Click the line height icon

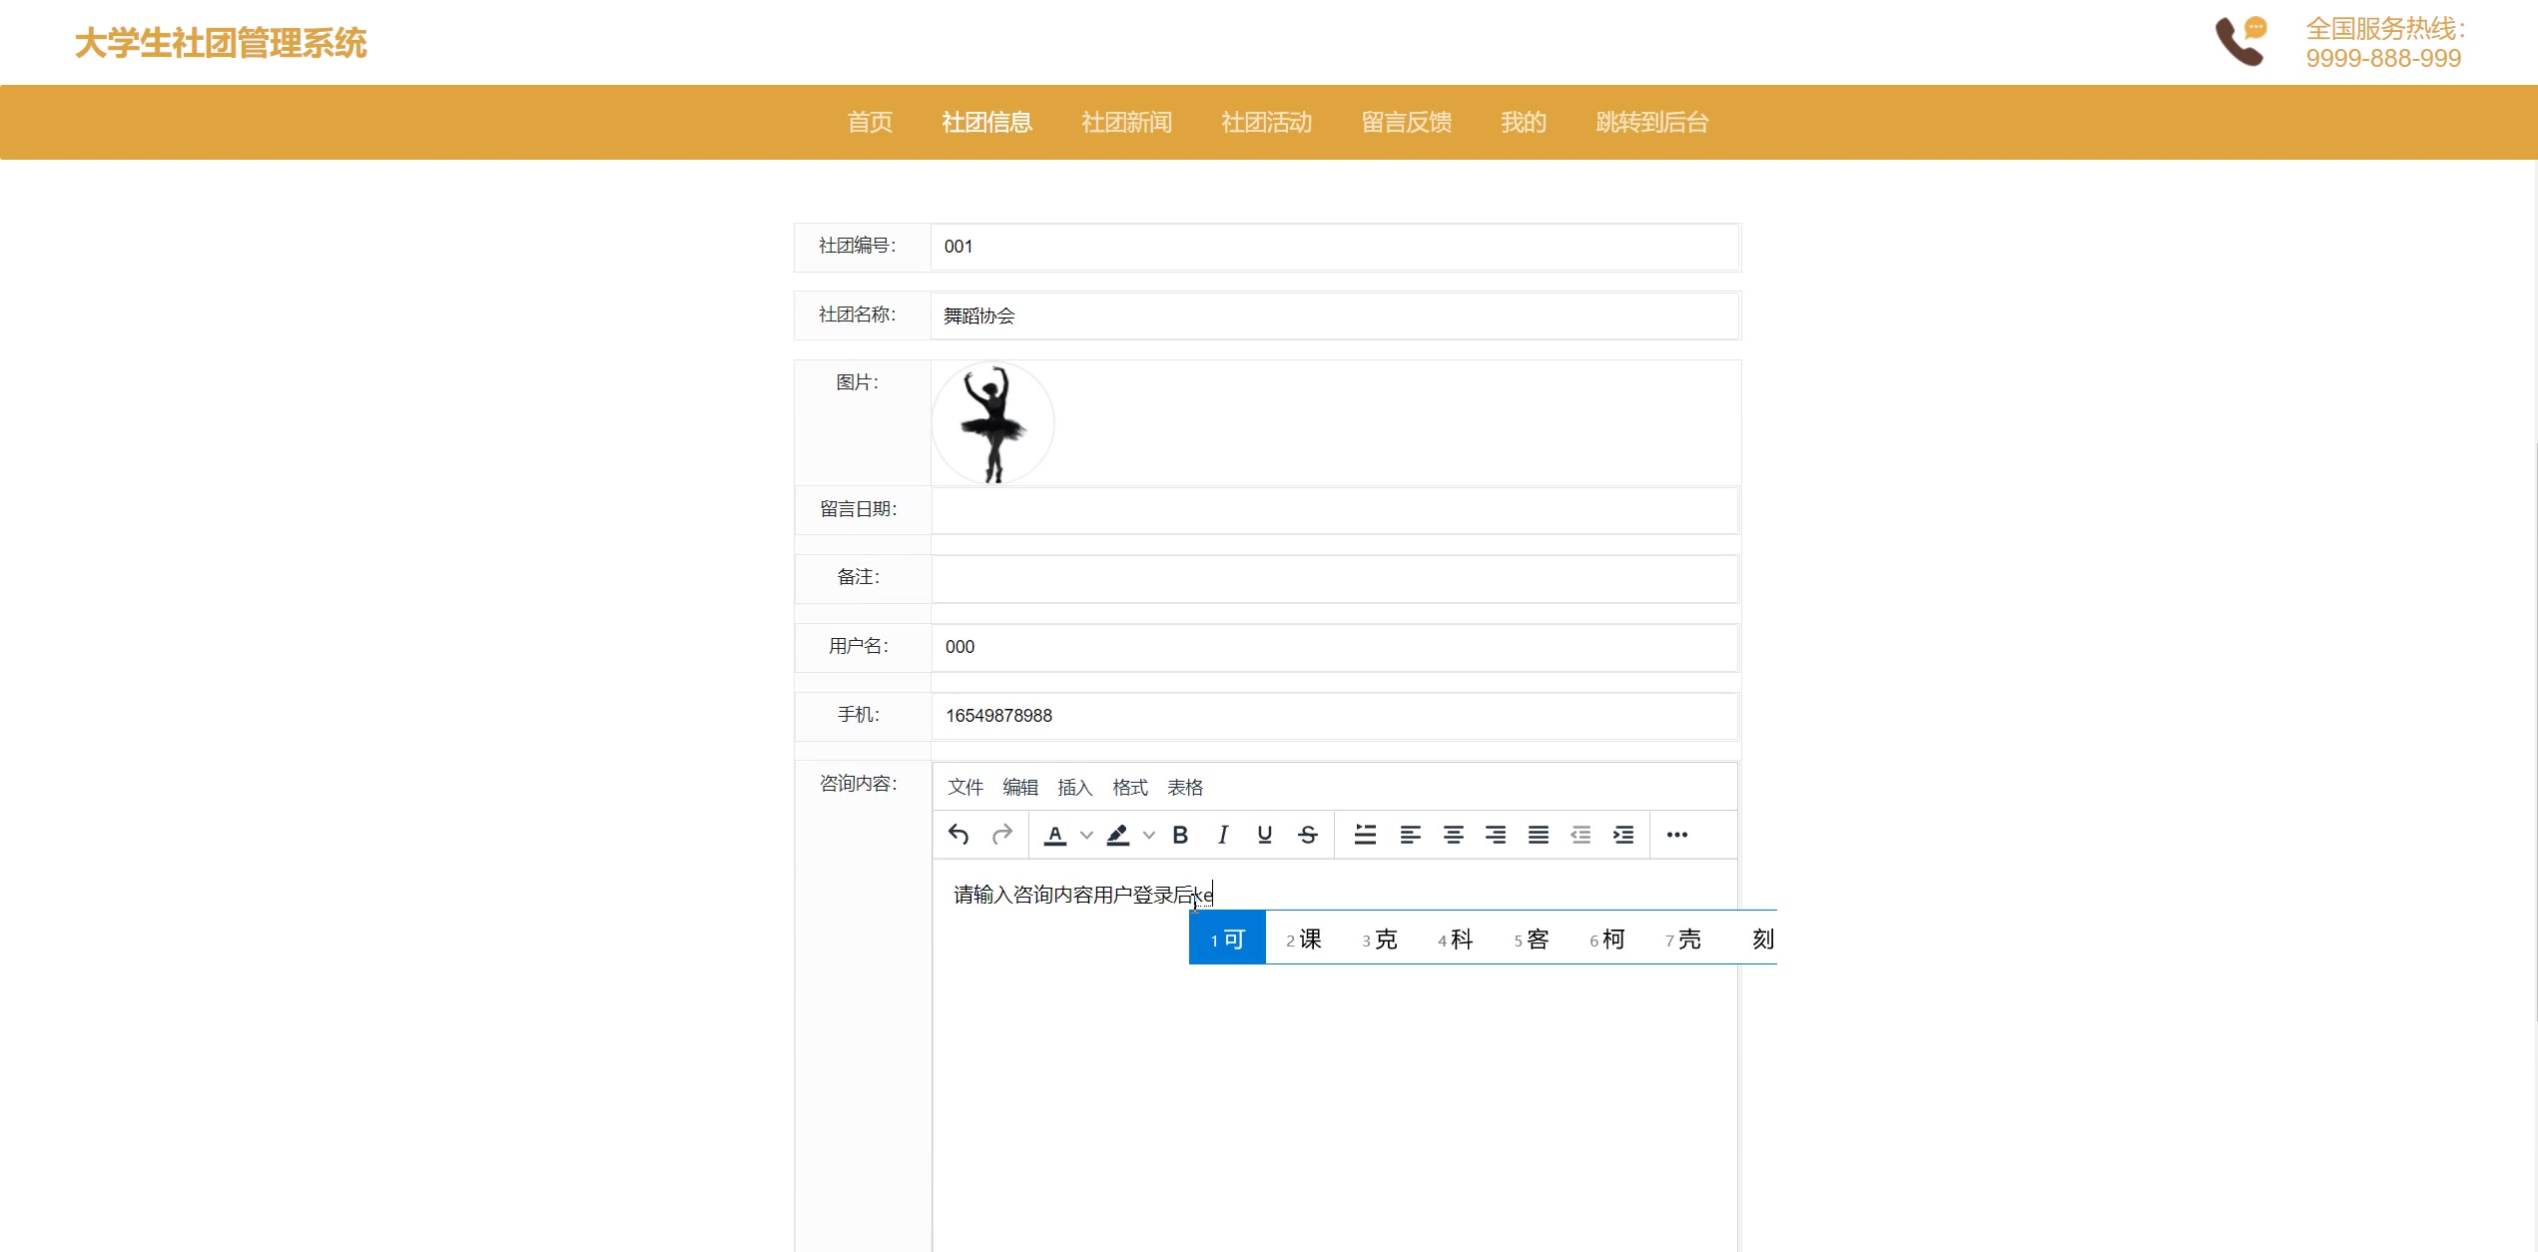pos(1365,835)
